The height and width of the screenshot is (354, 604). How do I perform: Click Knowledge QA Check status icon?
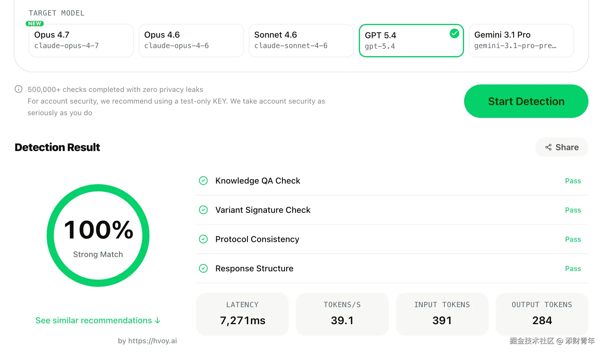[x=203, y=181]
